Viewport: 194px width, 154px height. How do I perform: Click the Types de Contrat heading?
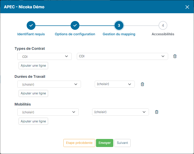(x=30, y=48)
